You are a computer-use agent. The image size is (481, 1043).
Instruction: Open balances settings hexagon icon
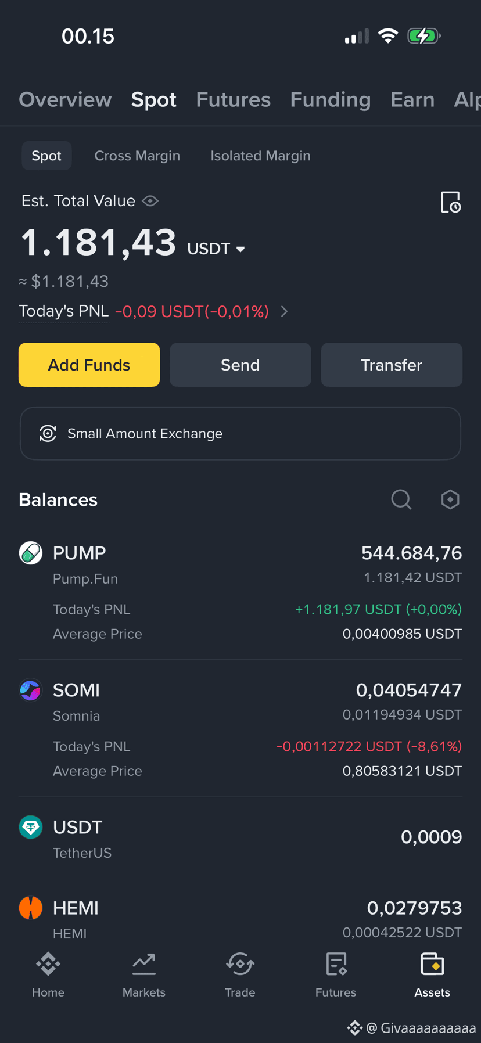click(450, 499)
